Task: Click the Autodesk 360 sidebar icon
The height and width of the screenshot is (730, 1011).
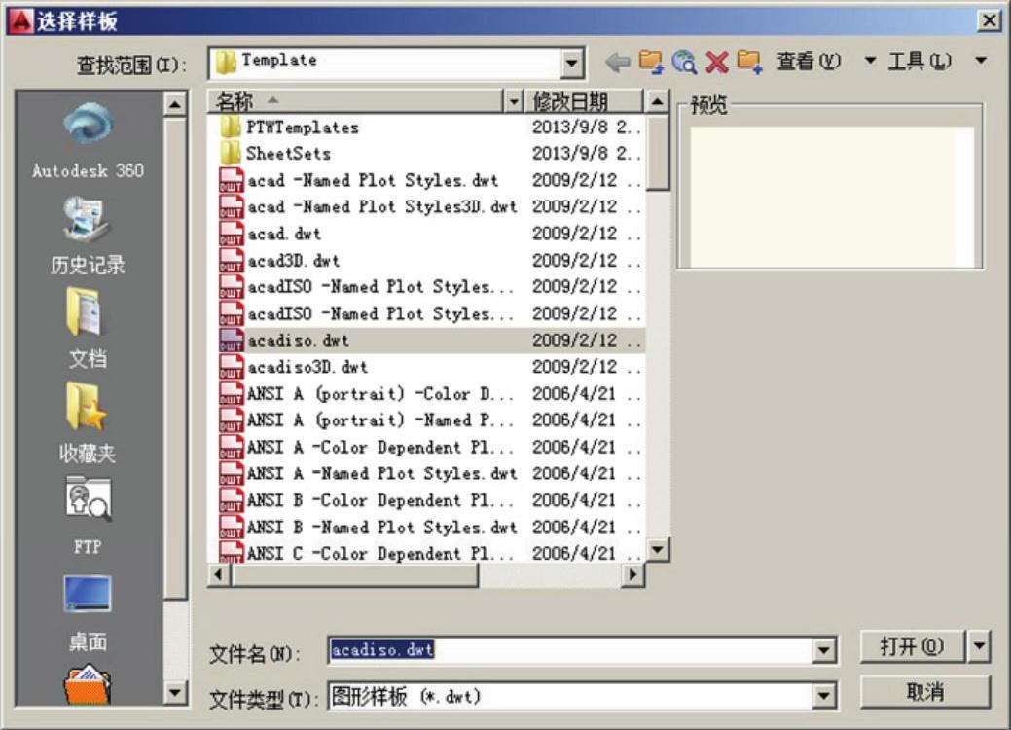Action: (88, 127)
